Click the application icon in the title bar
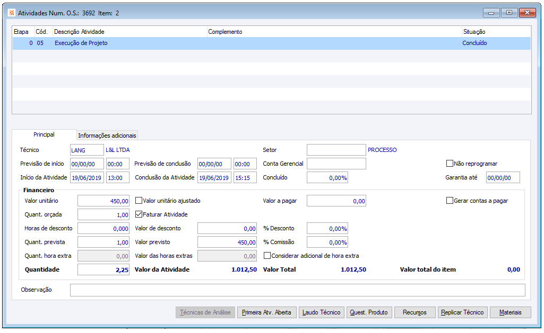 (x=12, y=12)
